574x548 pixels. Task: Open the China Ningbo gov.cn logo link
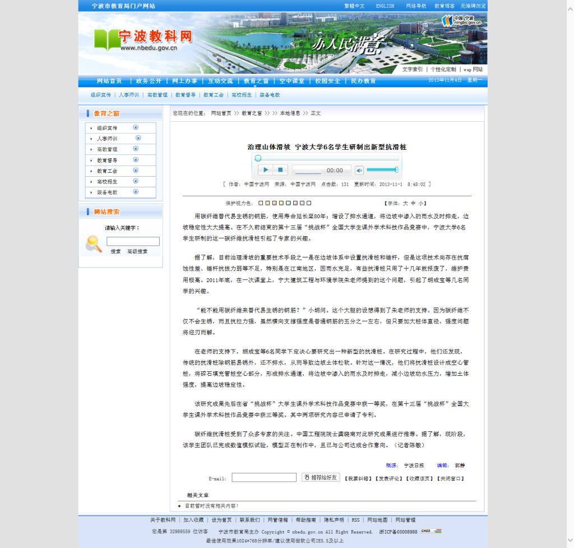tap(461, 21)
